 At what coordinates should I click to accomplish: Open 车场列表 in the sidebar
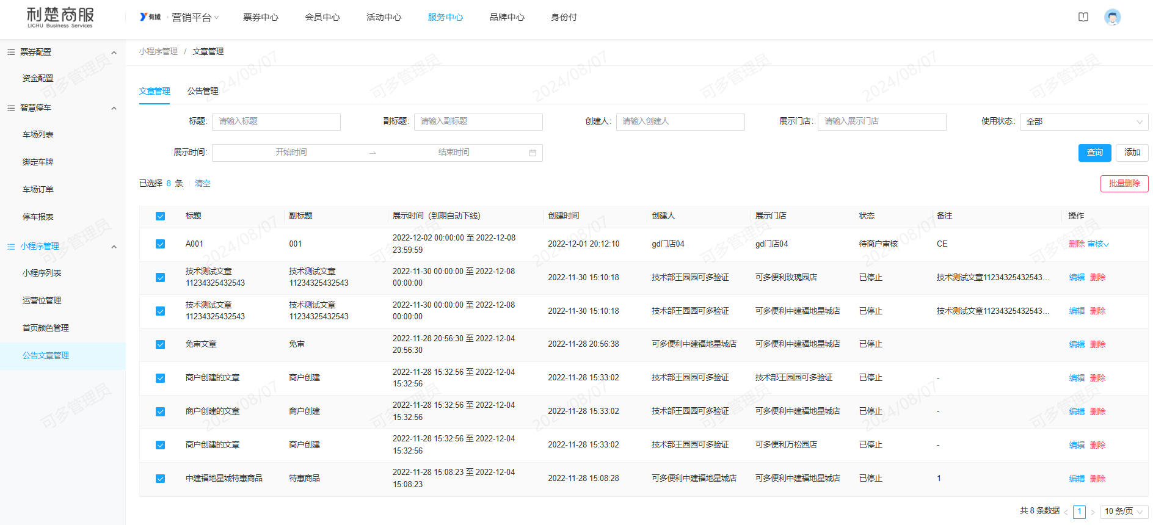pos(38,134)
